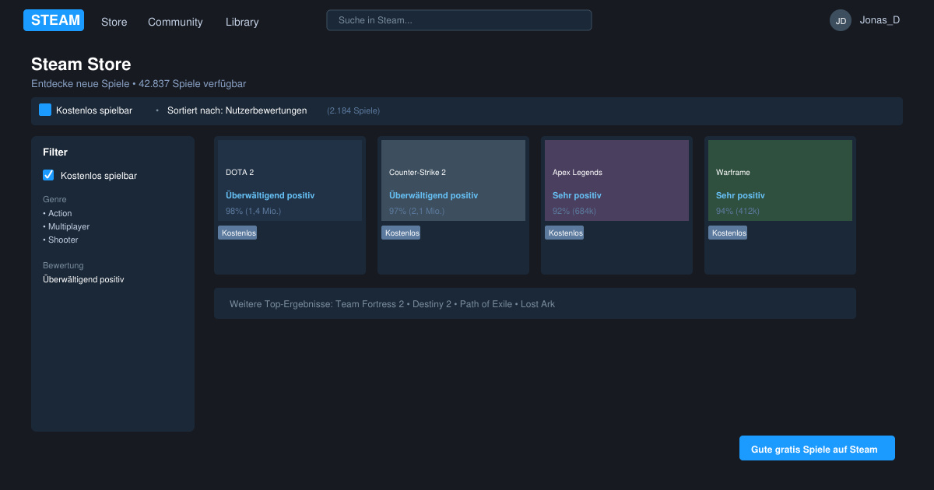Viewport: 934px width, 490px height.
Task: Open the DOTA 2 game card image
Action: pos(290,180)
